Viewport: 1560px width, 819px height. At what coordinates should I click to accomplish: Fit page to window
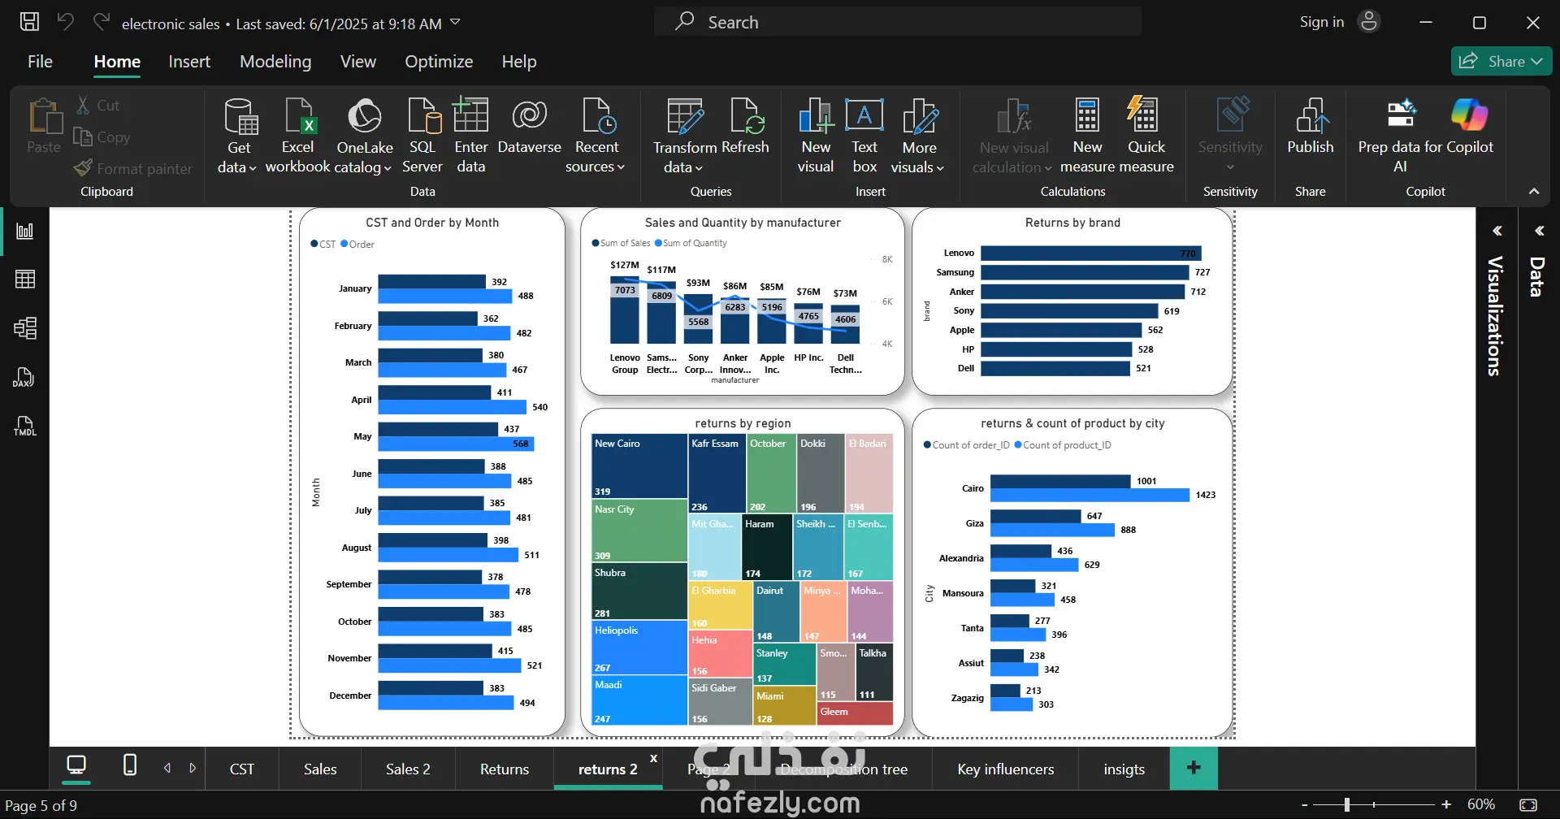tap(1528, 805)
